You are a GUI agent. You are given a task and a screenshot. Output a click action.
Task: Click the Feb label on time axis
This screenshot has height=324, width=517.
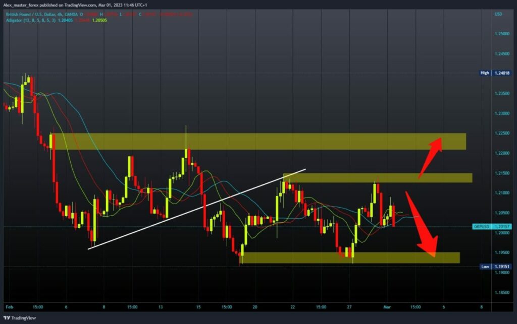pos(9,306)
